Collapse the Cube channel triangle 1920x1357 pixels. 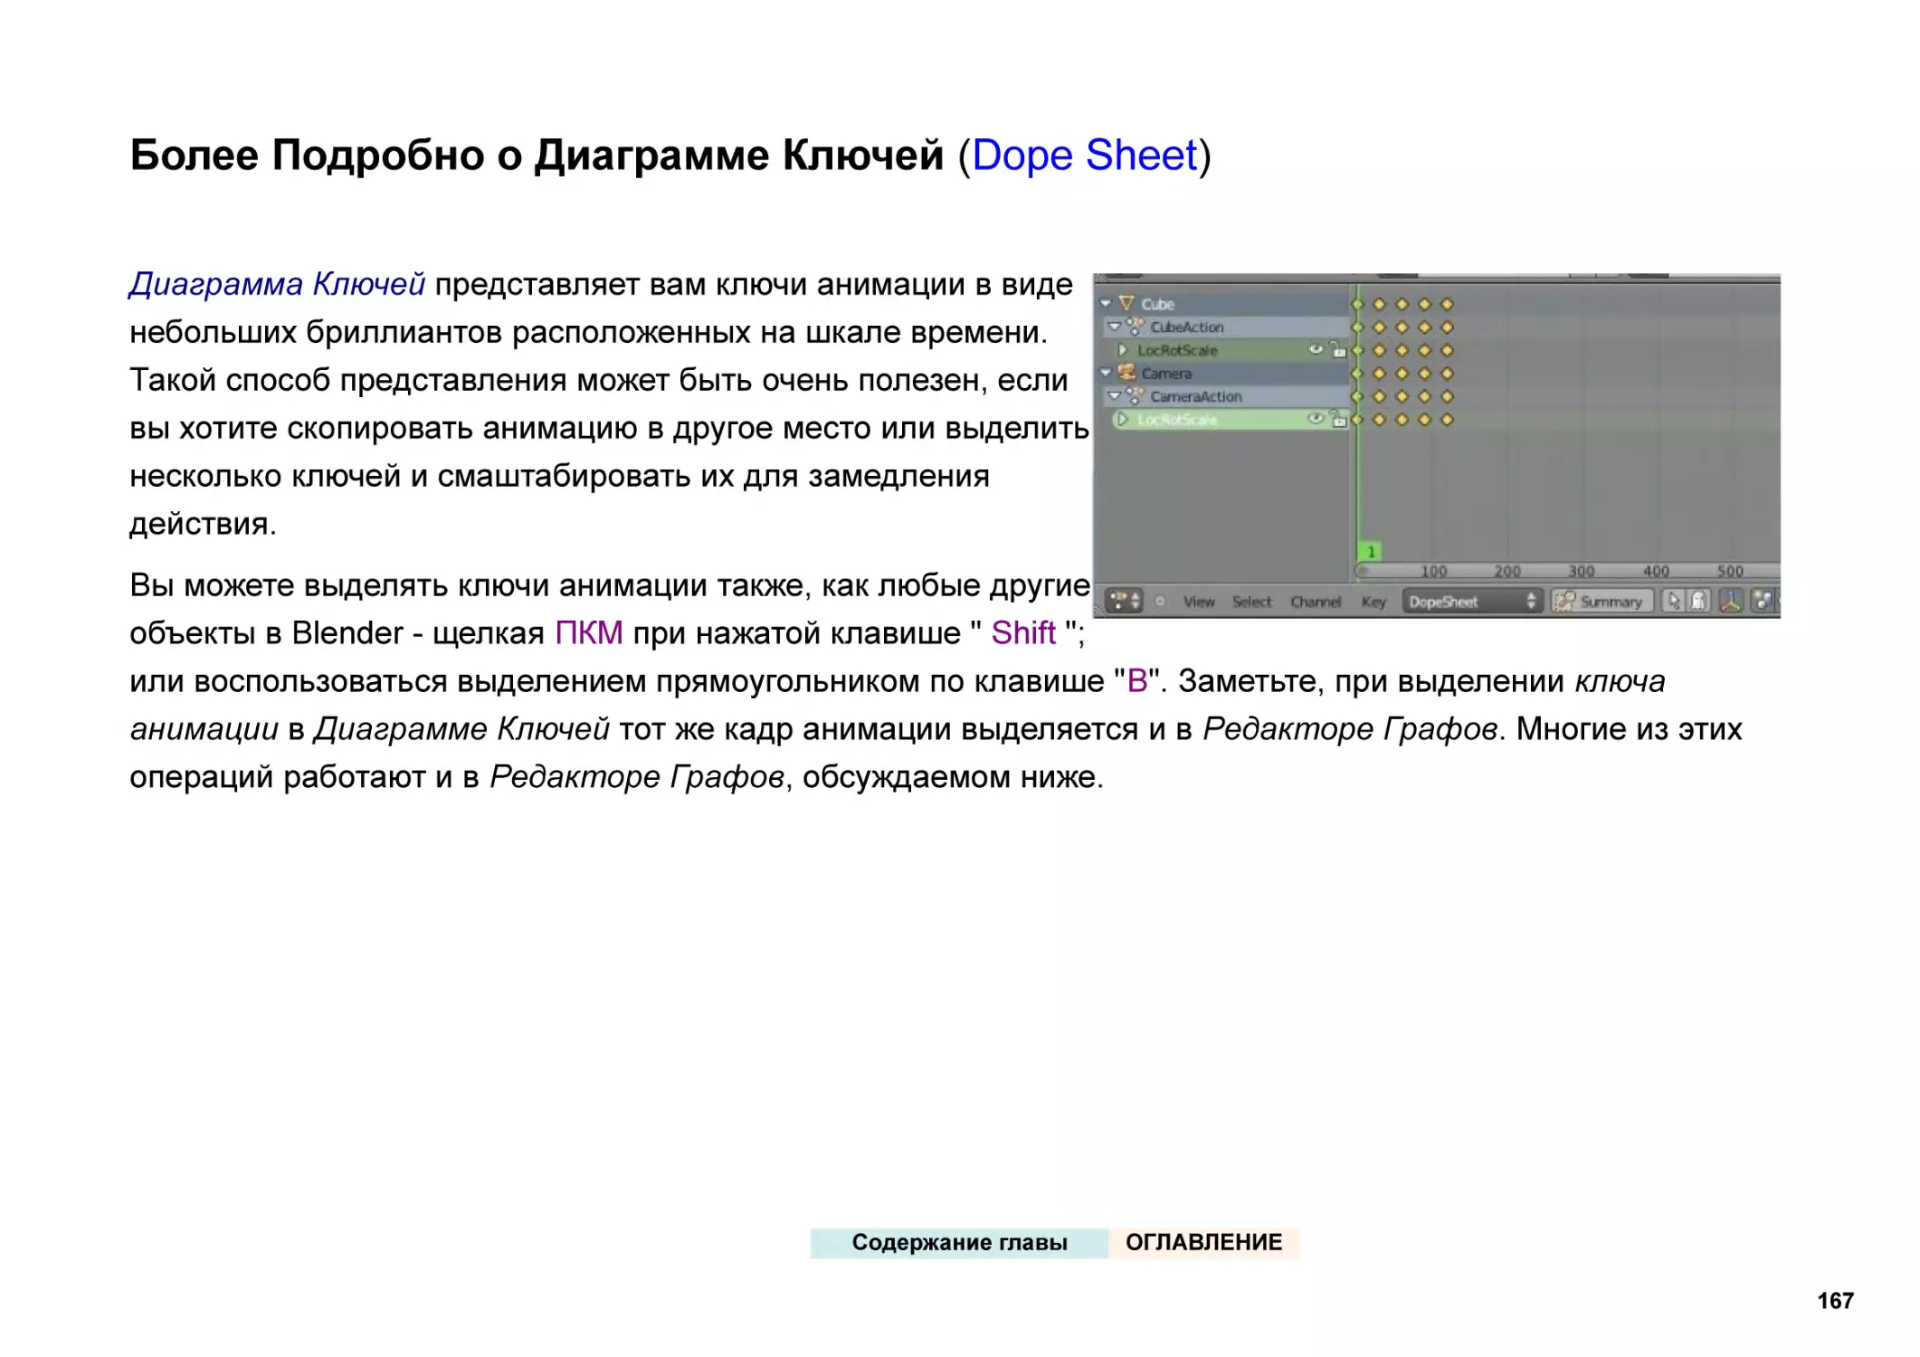(1106, 303)
